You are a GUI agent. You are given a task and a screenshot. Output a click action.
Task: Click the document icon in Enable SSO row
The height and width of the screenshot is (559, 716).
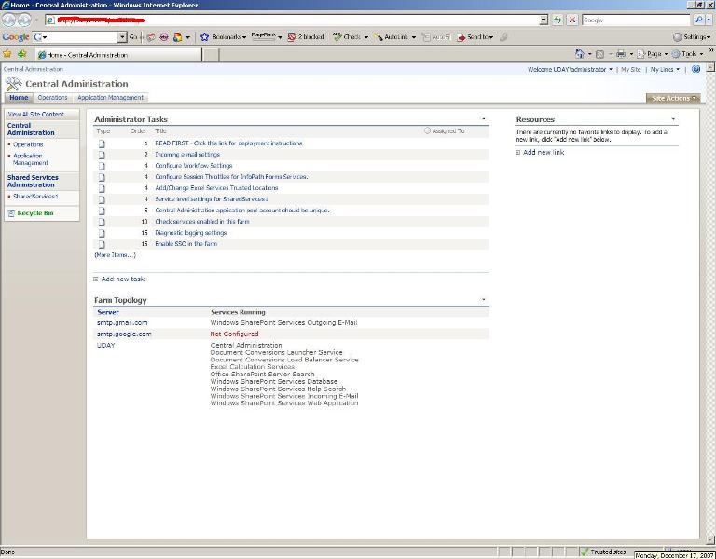(x=102, y=244)
